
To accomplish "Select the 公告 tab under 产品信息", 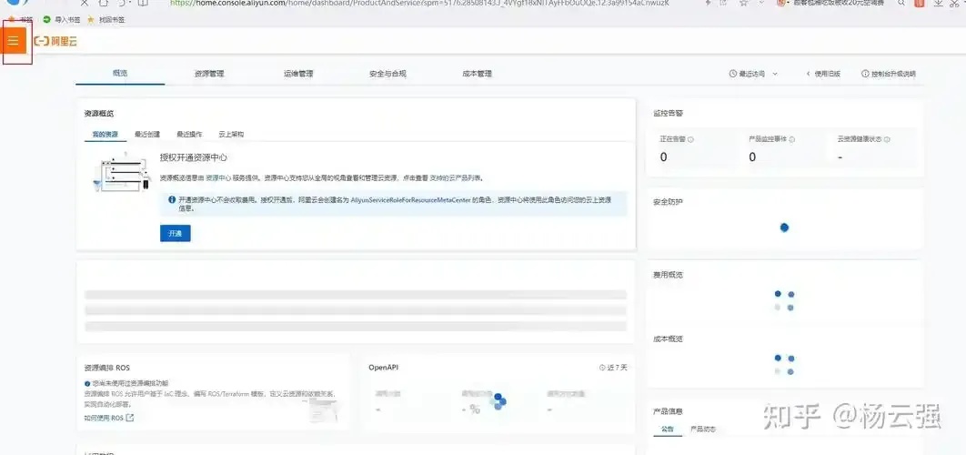I will point(668,430).
